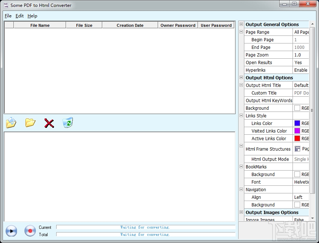319x243 pixels.
Task: Start conversion with the play button
Action: pyautogui.click(x=11, y=231)
